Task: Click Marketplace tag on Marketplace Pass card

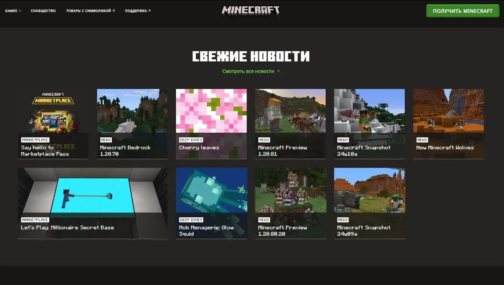Action: (x=35, y=140)
